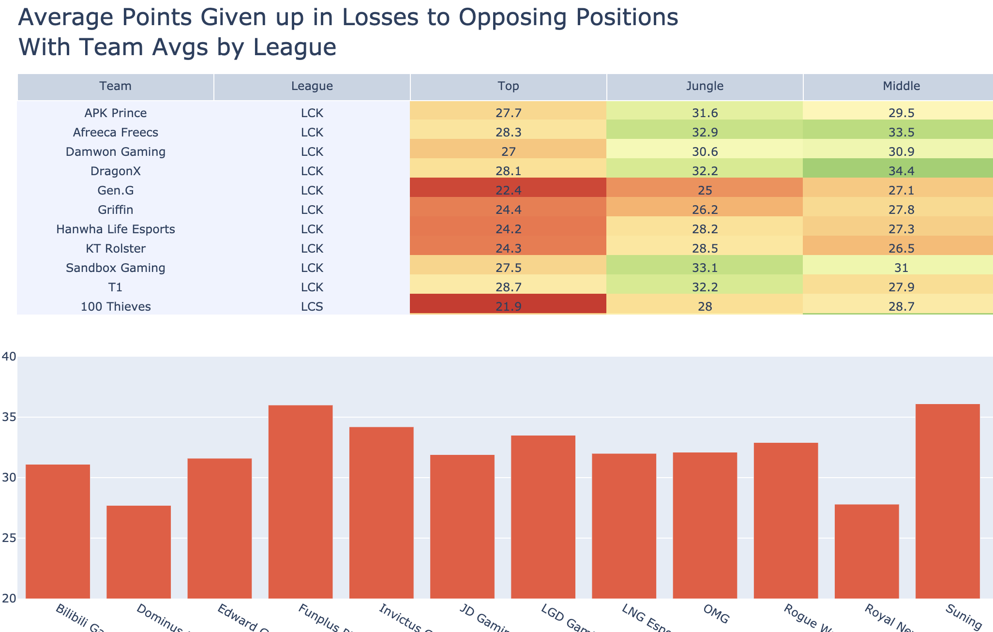
Task: Click the Team column header
Action: tap(116, 87)
